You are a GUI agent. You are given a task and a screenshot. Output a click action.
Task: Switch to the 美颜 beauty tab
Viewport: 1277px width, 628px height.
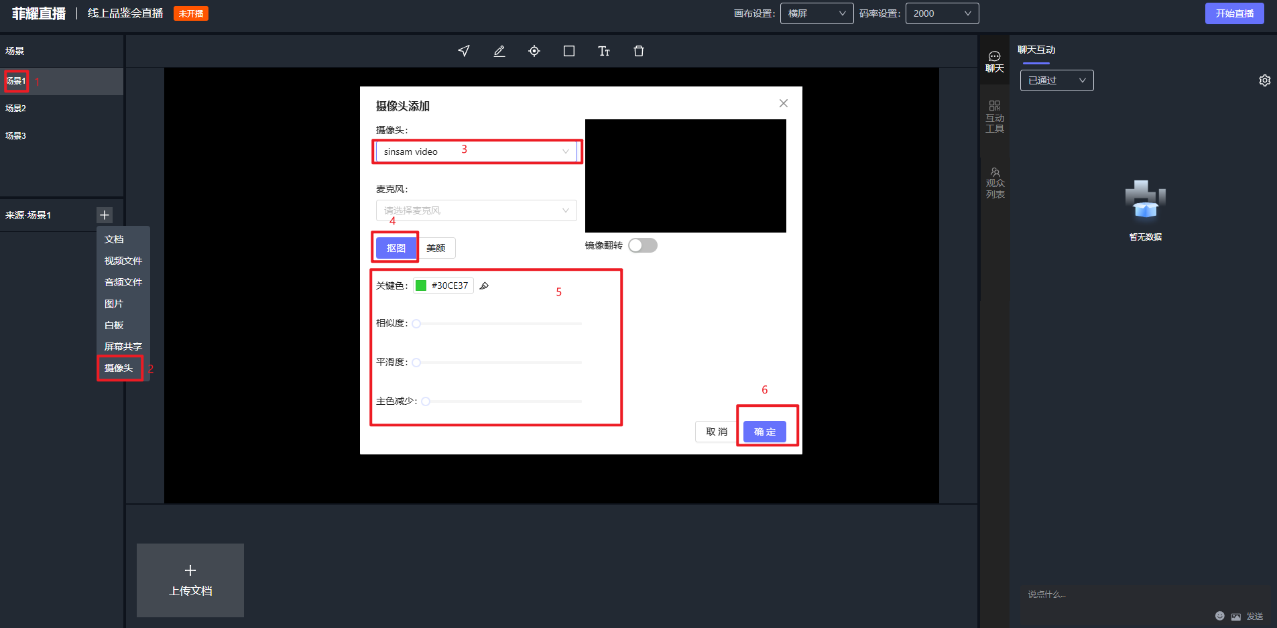coord(436,248)
